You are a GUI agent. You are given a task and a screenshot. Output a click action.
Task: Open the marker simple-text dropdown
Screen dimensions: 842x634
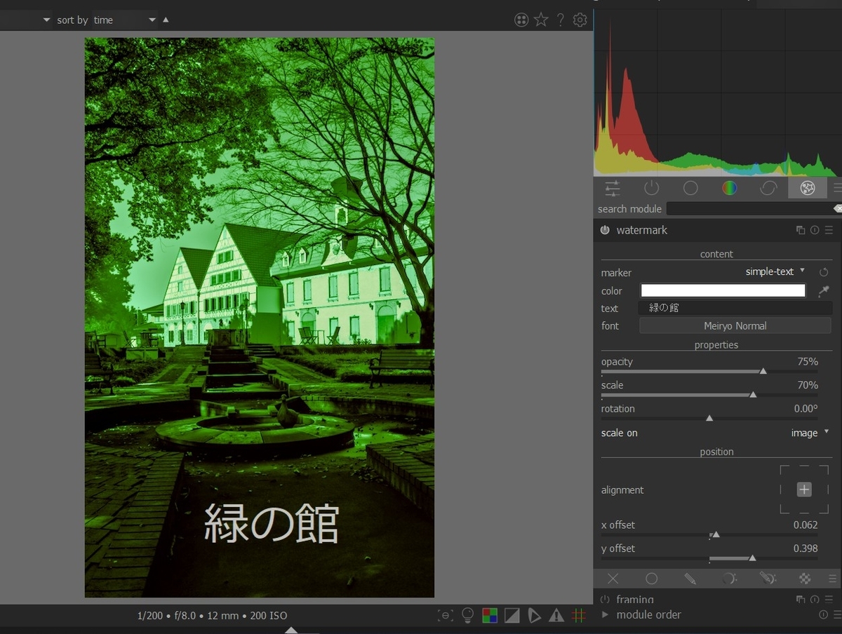click(775, 271)
